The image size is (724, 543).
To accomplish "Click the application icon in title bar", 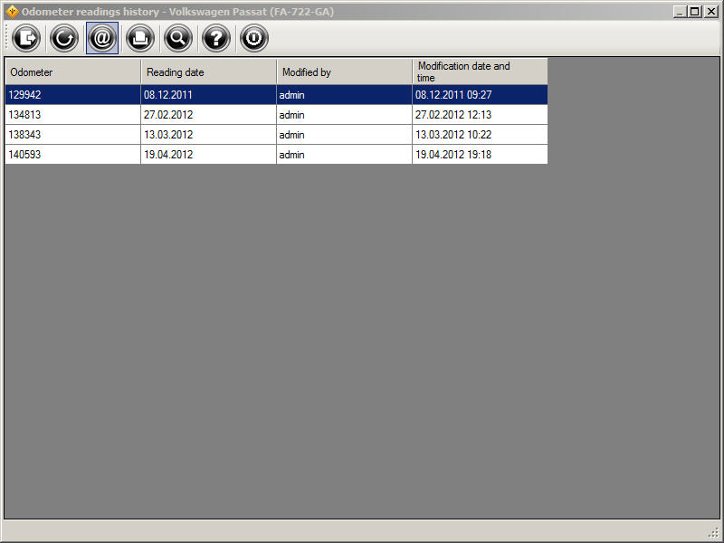I will [12, 12].
